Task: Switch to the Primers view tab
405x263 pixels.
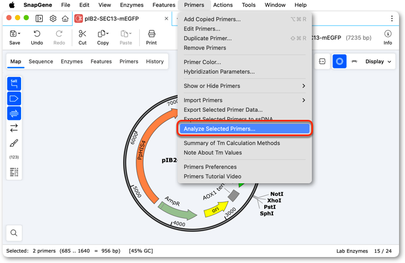Action: pyautogui.click(x=129, y=62)
